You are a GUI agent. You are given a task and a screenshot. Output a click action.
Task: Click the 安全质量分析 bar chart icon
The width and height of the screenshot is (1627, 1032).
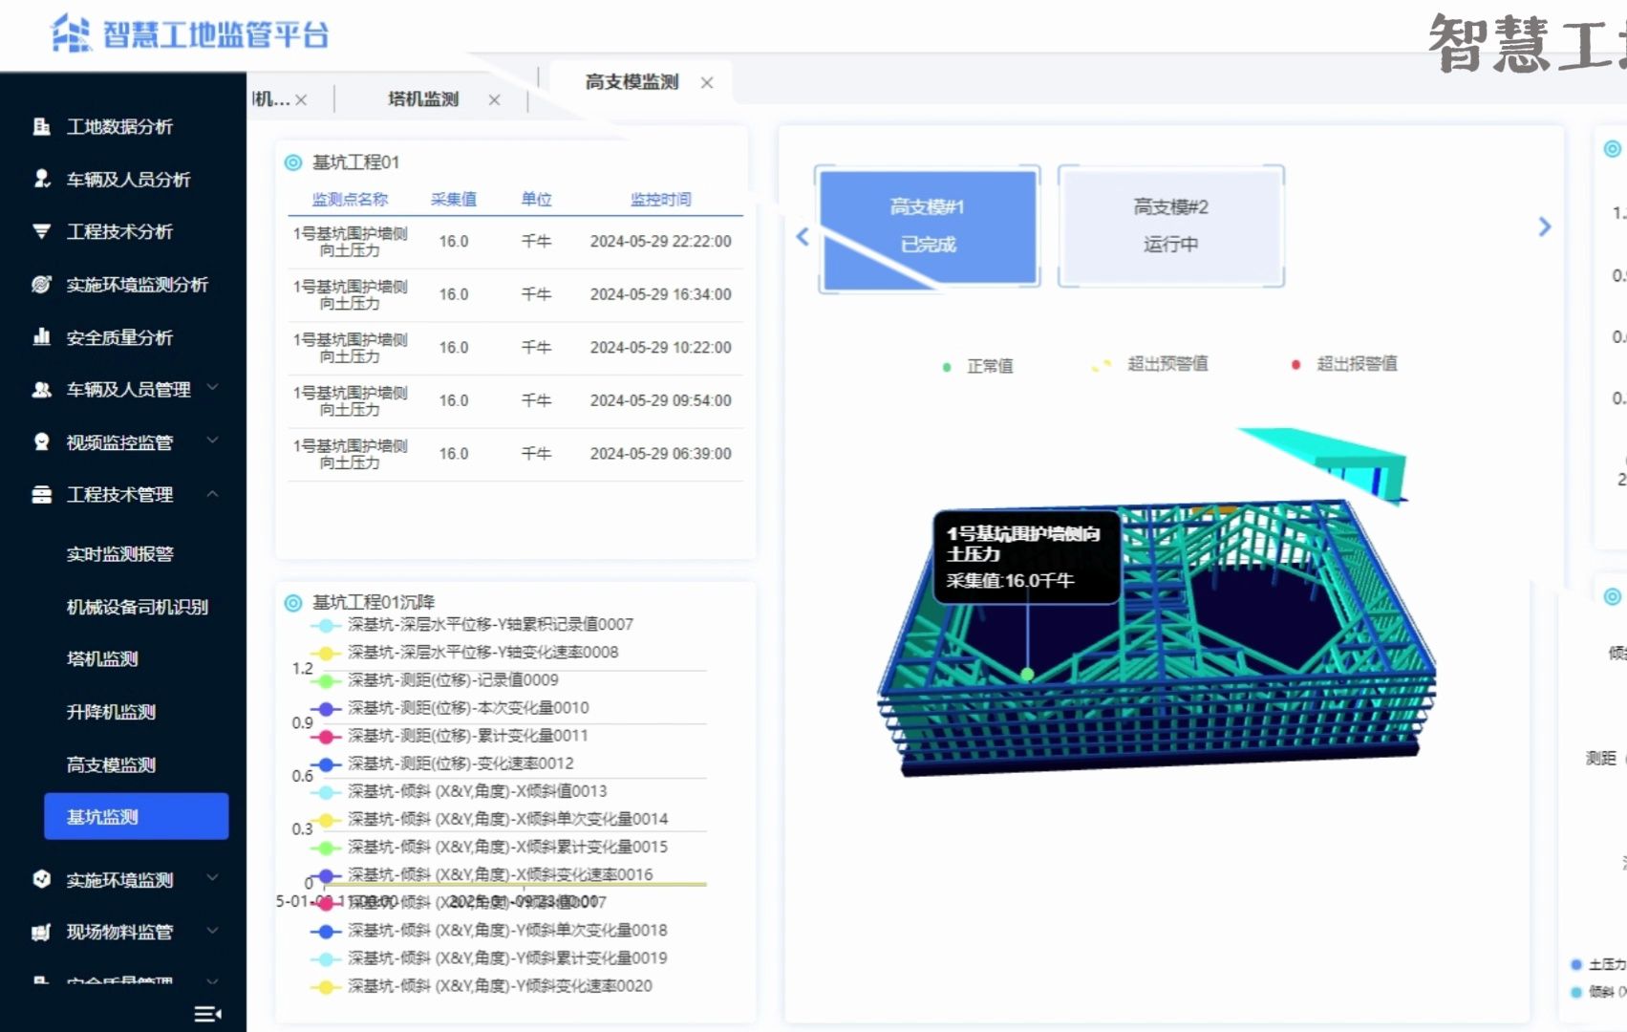[x=41, y=336]
